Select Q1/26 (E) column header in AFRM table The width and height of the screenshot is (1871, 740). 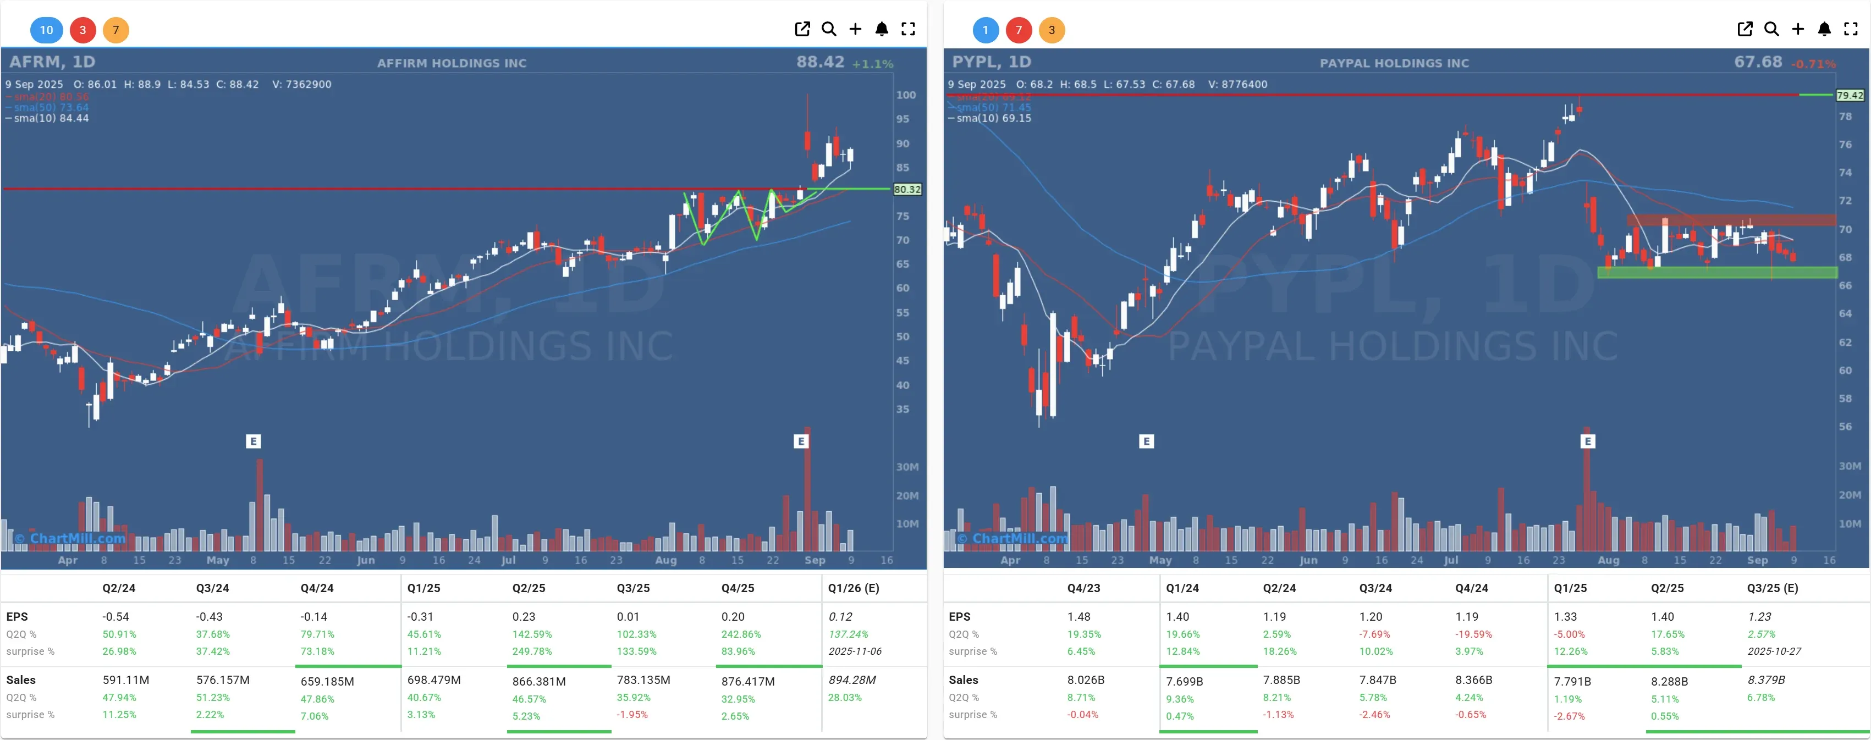click(854, 588)
